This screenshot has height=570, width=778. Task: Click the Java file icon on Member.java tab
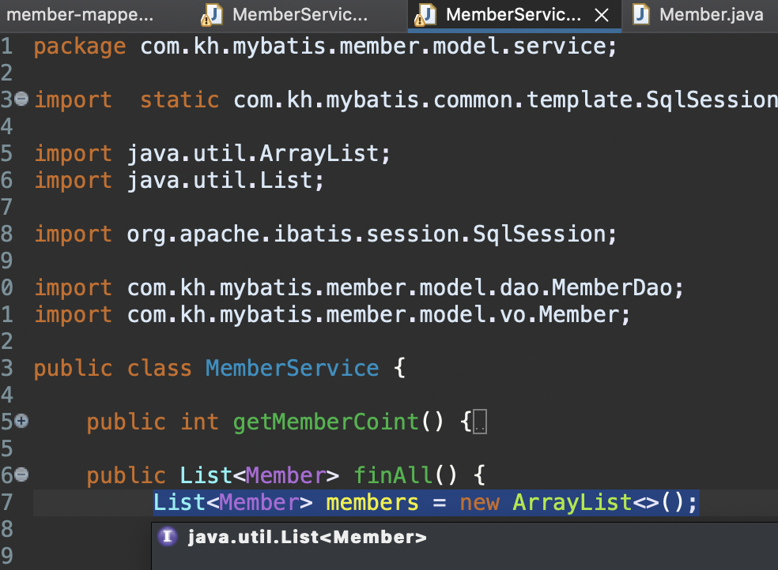(x=641, y=14)
